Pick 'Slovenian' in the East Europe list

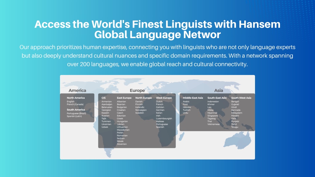(x=122, y=144)
